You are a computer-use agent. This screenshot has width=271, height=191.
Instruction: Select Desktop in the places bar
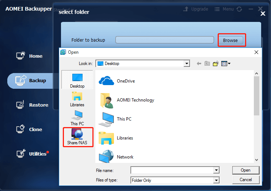[x=77, y=80]
